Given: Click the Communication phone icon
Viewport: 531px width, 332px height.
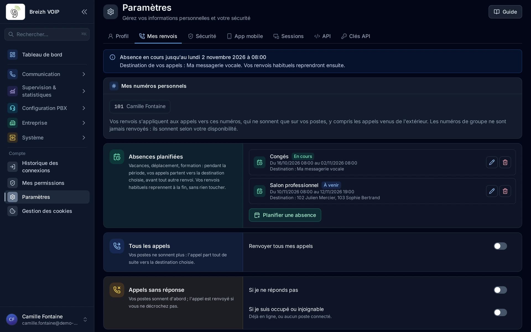Looking at the screenshot, I should point(12,74).
